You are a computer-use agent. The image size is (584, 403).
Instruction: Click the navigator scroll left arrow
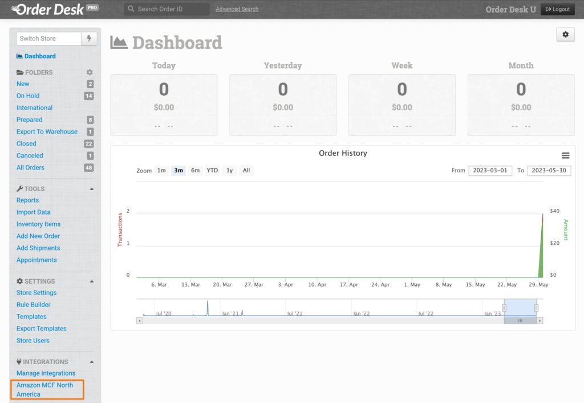139,321
